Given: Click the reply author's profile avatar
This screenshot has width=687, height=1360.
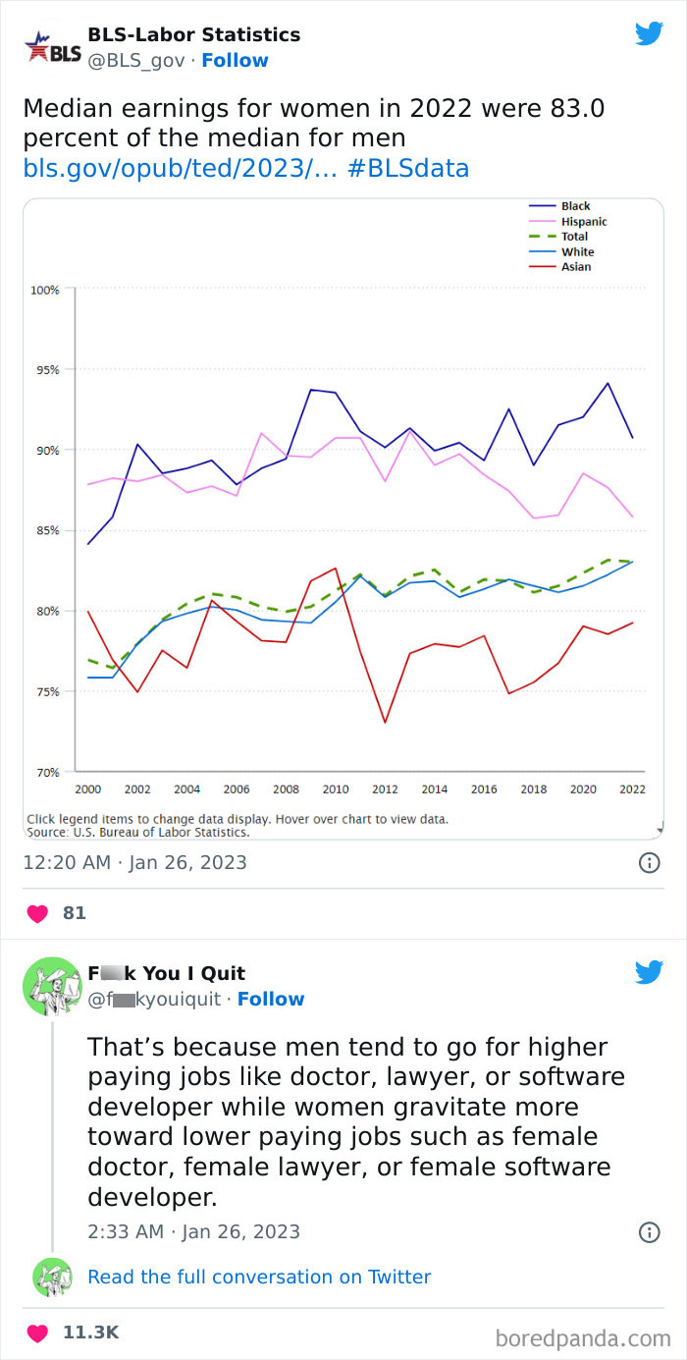Looking at the screenshot, I should pyautogui.click(x=52, y=985).
